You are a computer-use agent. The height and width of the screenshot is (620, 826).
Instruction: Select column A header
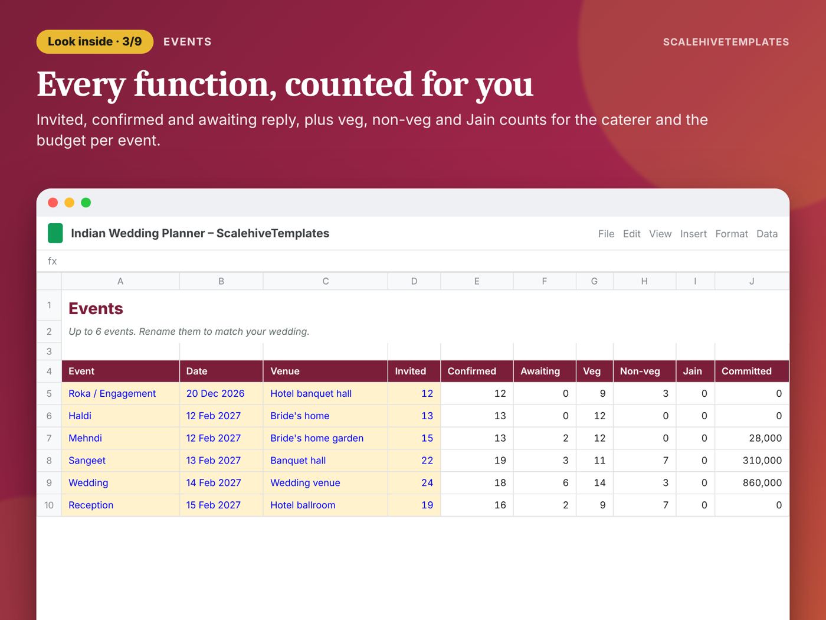tap(120, 281)
